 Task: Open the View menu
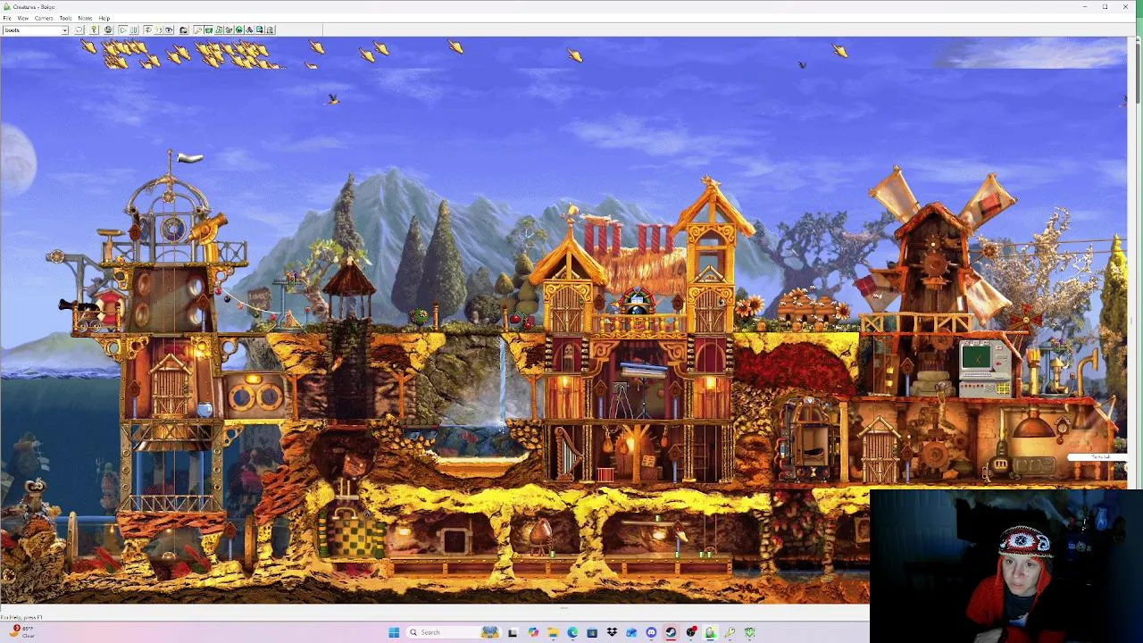(x=23, y=18)
